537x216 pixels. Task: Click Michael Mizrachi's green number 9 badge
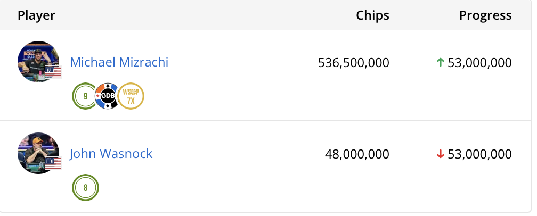tap(85, 96)
